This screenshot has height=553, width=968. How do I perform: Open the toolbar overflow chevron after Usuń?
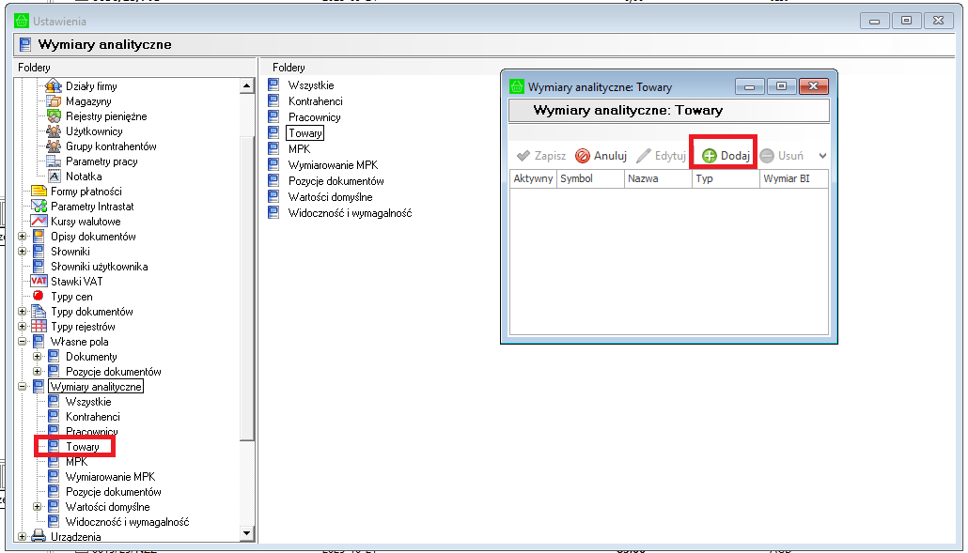pyautogui.click(x=822, y=156)
